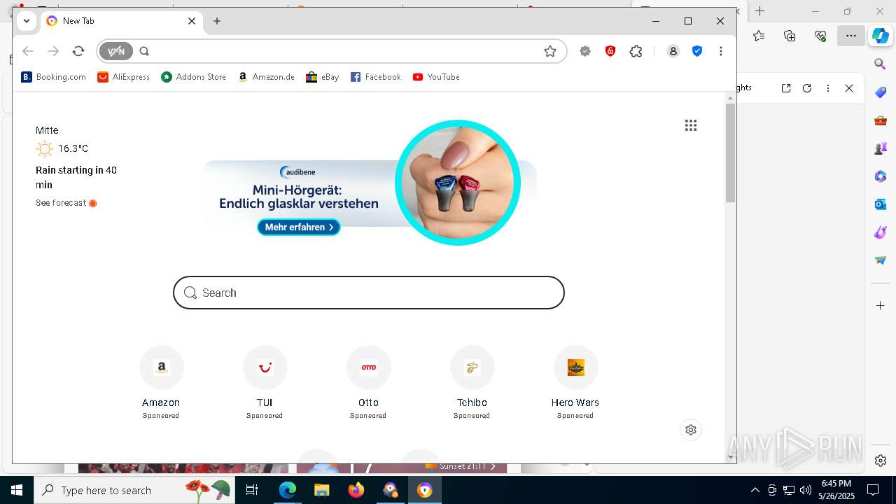Screen dimensions: 896x504
Task: Open Edge sidebar paper plane Drop icon
Action: click(x=881, y=260)
